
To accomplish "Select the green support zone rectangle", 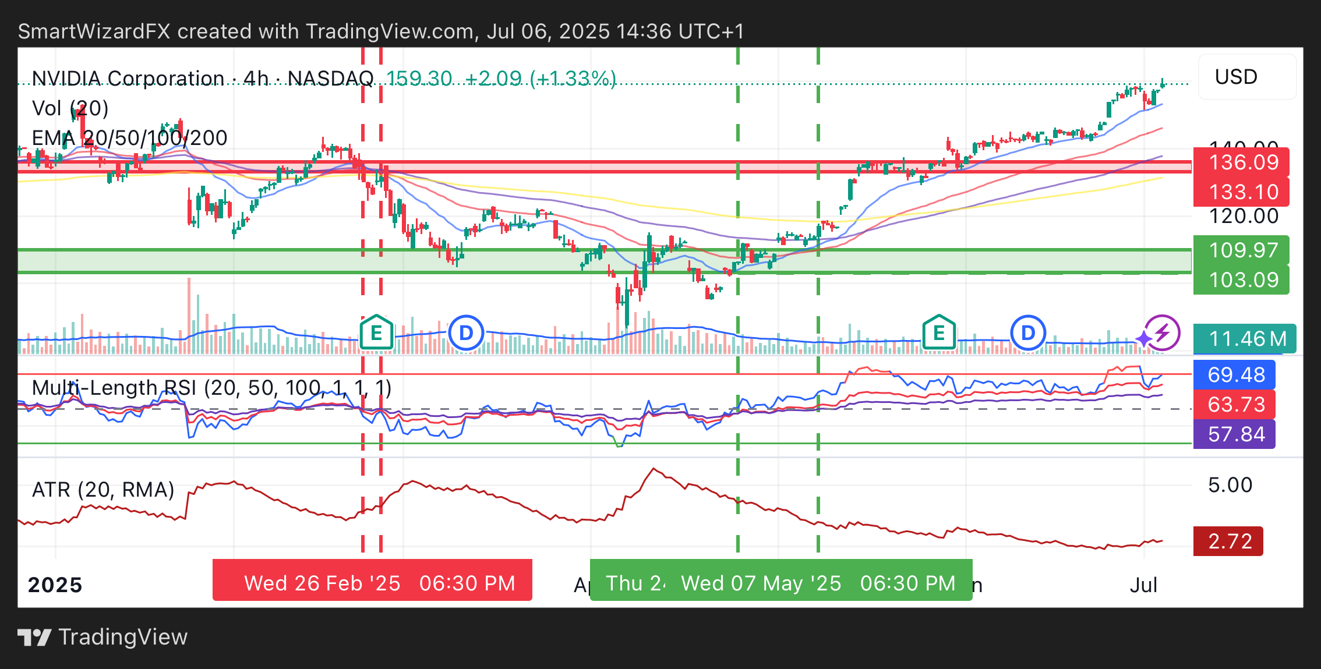I will pyautogui.click(x=605, y=261).
